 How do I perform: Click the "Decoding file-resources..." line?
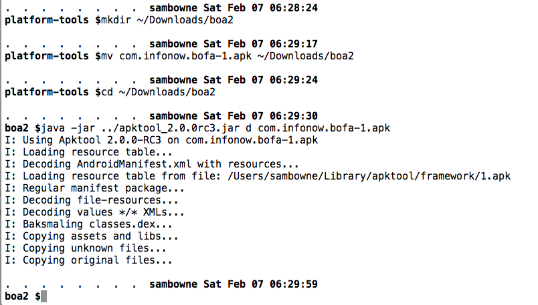tap(92, 200)
